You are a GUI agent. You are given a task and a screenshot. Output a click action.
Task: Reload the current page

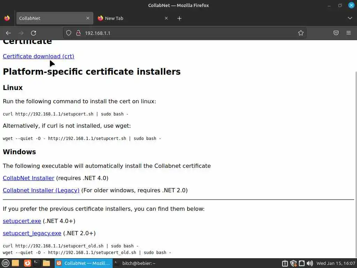pos(33,33)
